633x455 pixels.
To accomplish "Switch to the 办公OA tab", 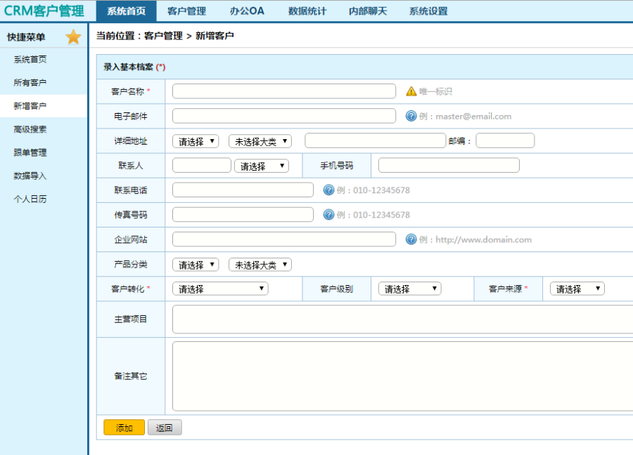I will point(246,11).
